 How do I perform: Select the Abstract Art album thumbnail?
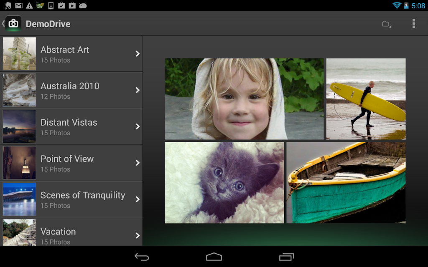point(19,54)
